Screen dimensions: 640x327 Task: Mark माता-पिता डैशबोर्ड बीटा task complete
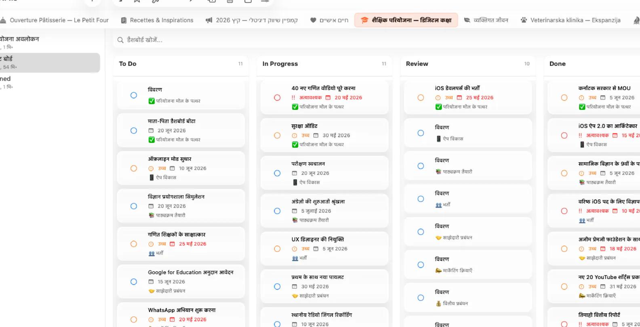tap(134, 131)
